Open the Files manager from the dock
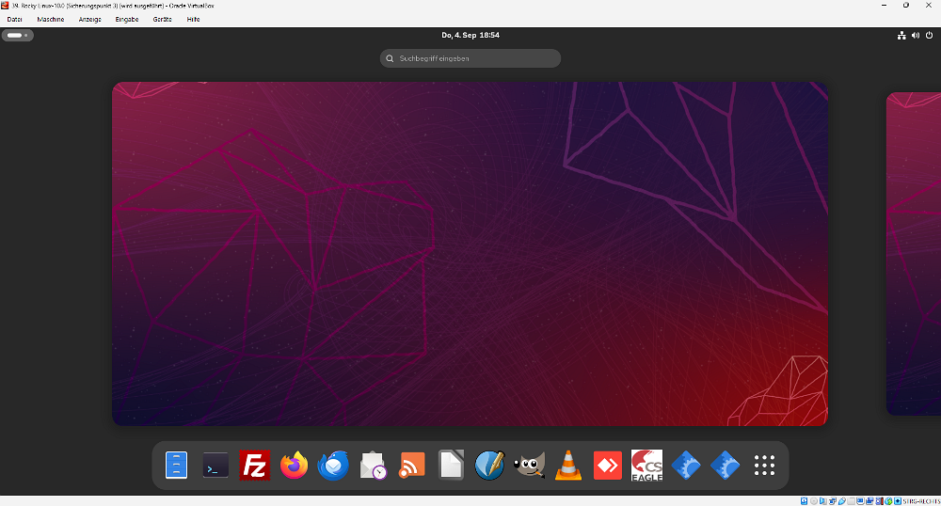Image resolution: width=941 pixels, height=506 pixels. coord(177,466)
